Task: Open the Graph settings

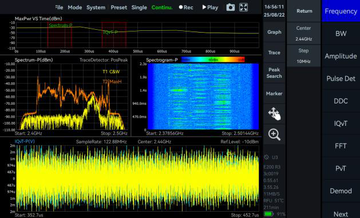Action: tap(274, 32)
